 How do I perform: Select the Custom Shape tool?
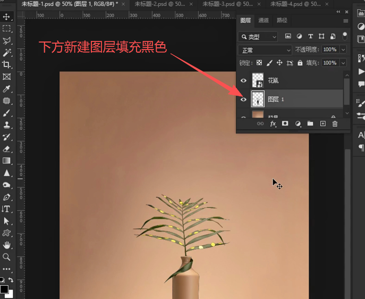(x=6, y=233)
